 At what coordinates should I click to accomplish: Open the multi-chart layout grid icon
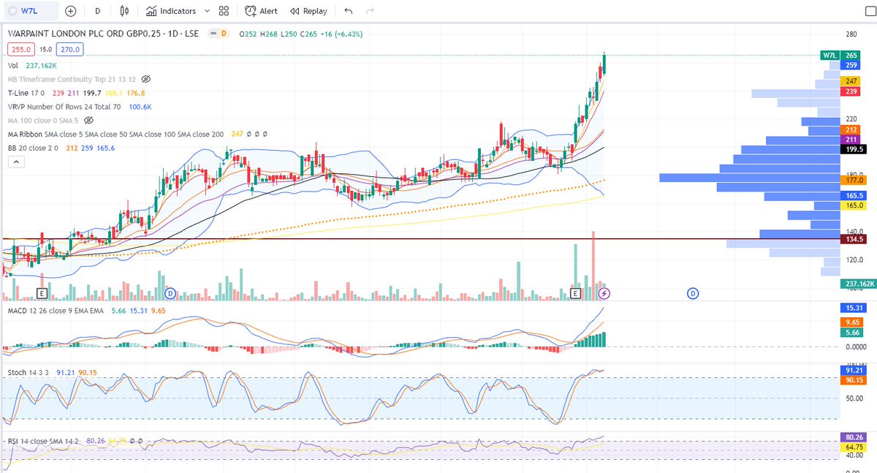click(223, 11)
